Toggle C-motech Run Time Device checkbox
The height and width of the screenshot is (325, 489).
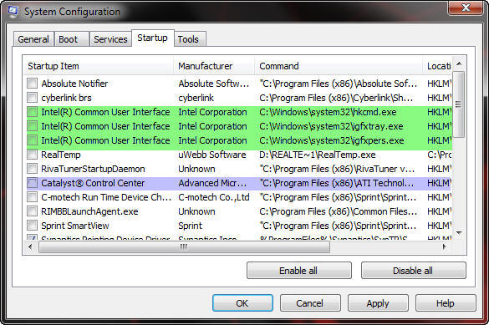(x=32, y=197)
